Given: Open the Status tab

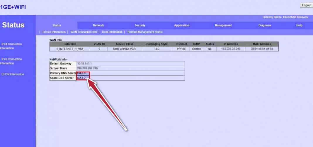Looking at the screenshot, I should tap(57, 25).
